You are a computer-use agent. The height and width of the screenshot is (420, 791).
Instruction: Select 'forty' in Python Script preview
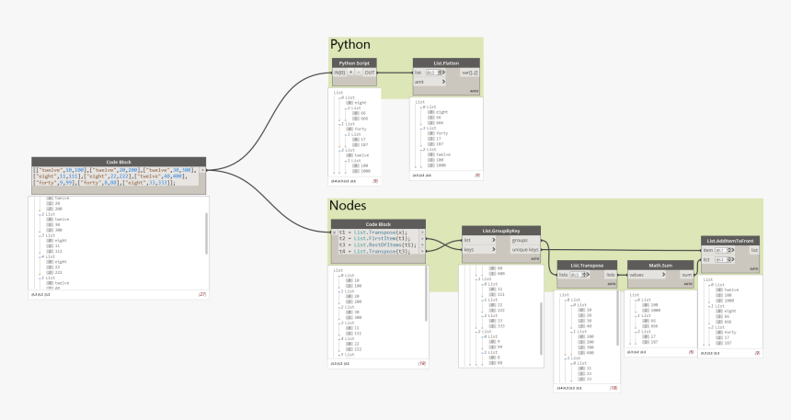tap(361, 129)
